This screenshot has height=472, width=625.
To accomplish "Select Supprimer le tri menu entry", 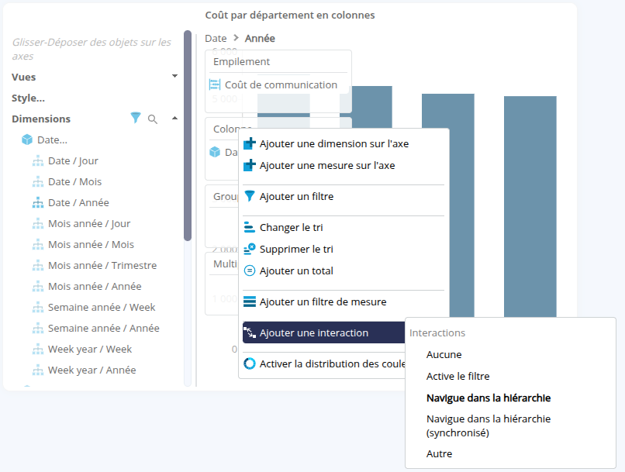I will 344,249.
